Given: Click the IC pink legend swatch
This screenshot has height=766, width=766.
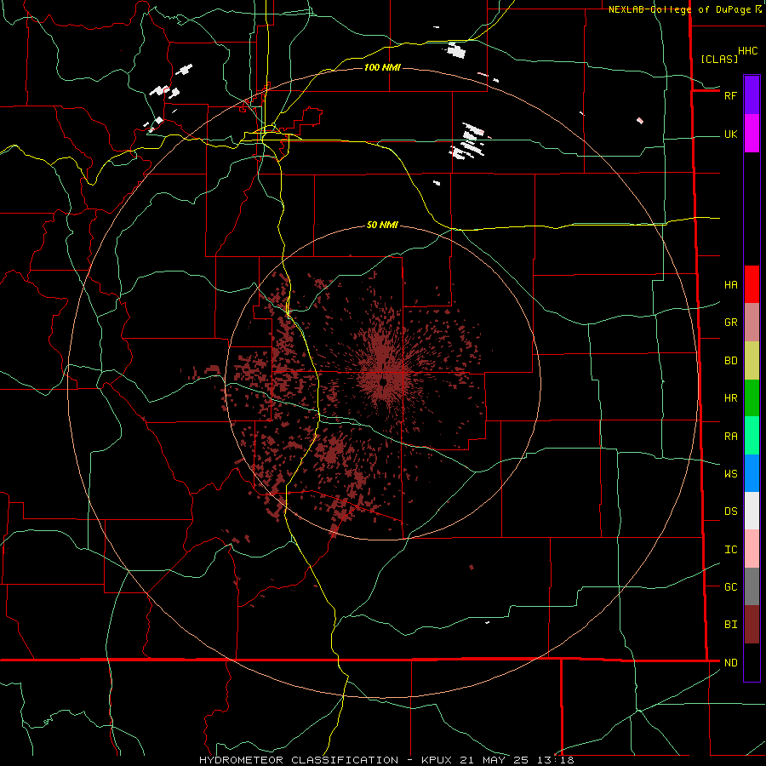Looking at the screenshot, I should point(752,549).
